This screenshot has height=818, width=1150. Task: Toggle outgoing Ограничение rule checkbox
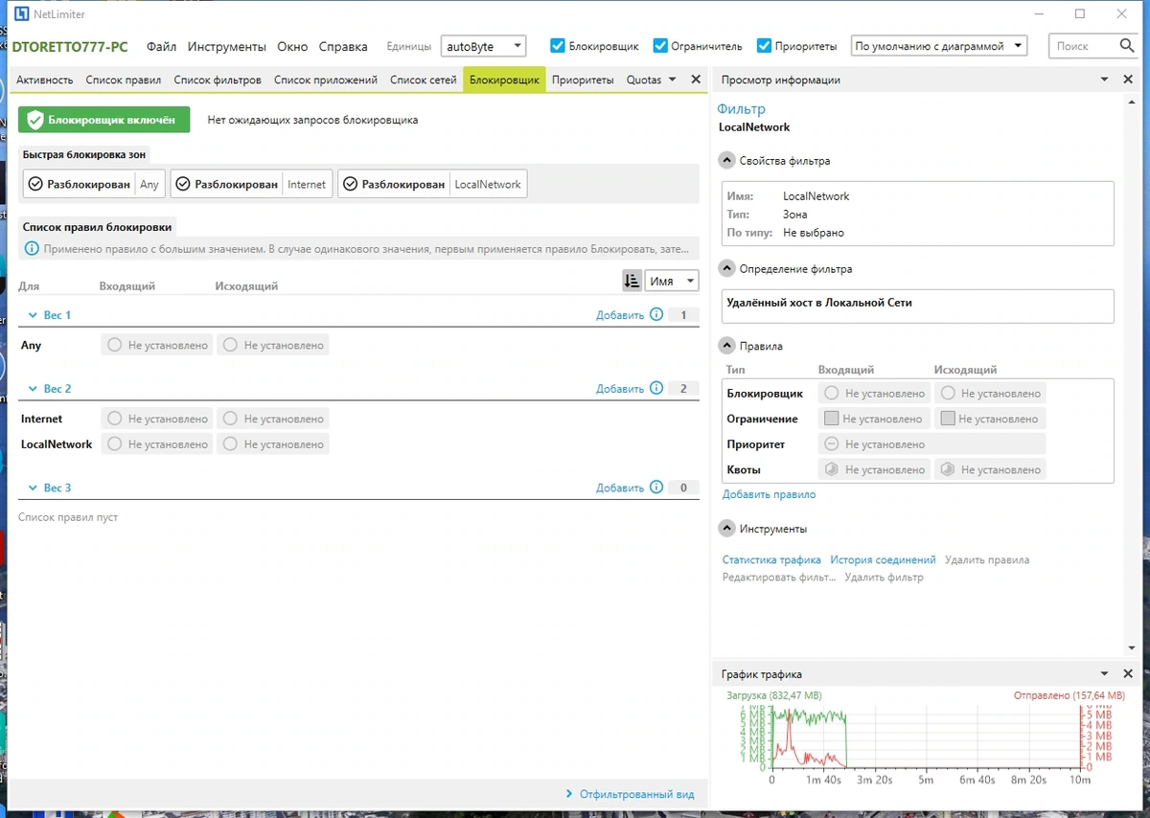(948, 419)
